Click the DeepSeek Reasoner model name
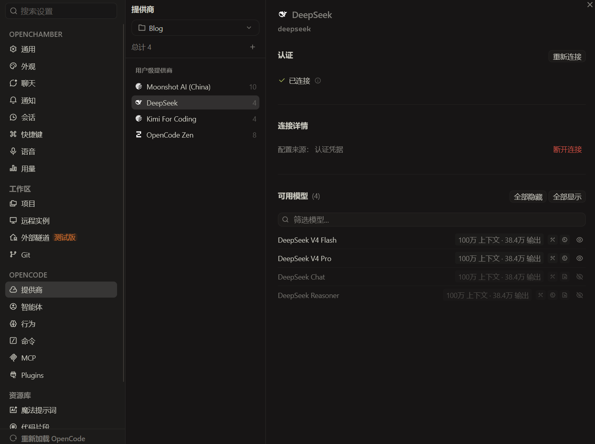This screenshot has width=595, height=444. tap(308, 296)
